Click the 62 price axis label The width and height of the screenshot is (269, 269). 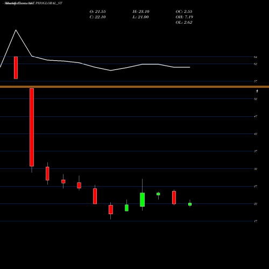point(256,64)
